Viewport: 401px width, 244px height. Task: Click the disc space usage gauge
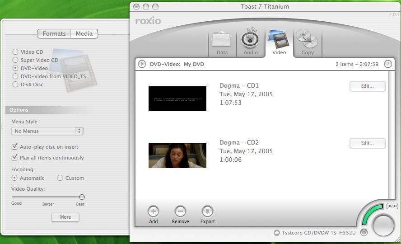pyautogui.click(x=372, y=214)
